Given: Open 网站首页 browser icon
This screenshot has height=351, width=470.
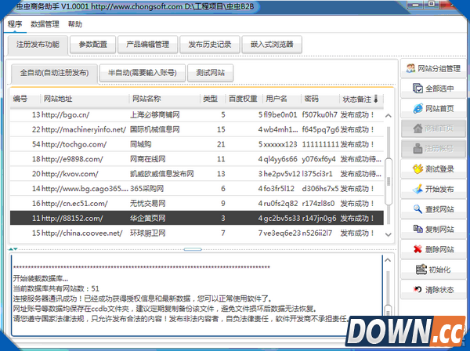Looking at the screenshot, I should [x=418, y=108].
